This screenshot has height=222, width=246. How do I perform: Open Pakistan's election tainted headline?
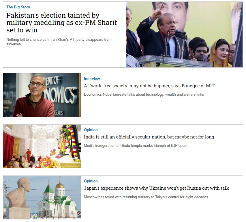tap(61, 23)
